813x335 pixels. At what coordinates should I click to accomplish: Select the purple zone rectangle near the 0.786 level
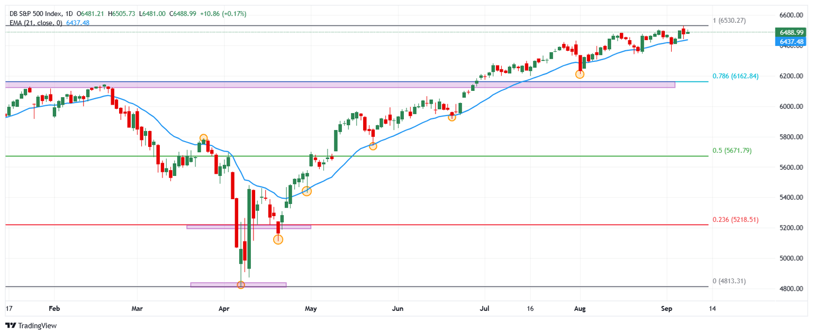point(340,85)
